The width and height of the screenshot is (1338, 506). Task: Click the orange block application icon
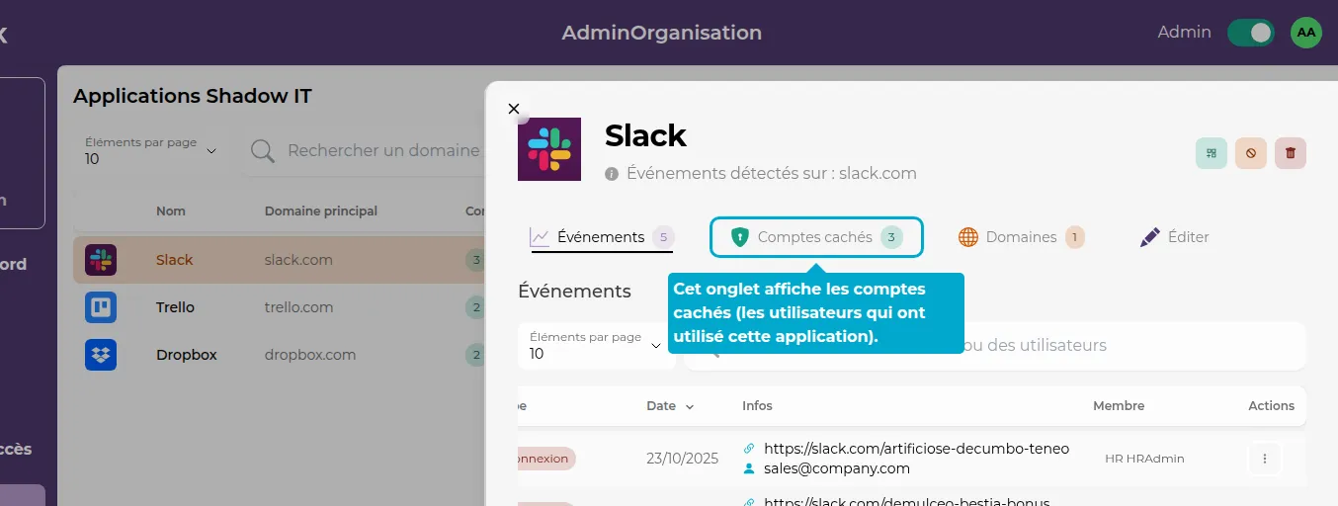click(x=1250, y=153)
